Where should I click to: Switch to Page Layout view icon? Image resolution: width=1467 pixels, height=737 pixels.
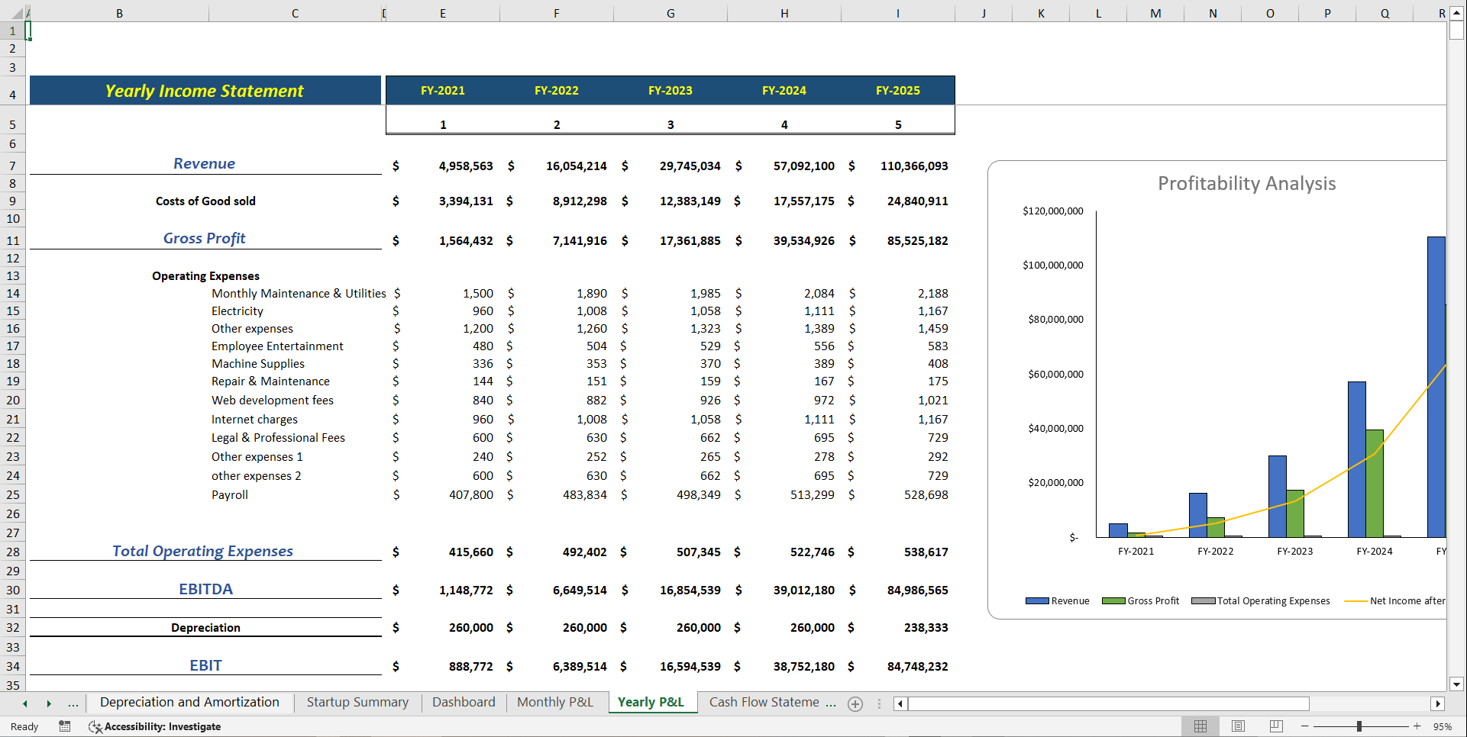point(1238,726)
